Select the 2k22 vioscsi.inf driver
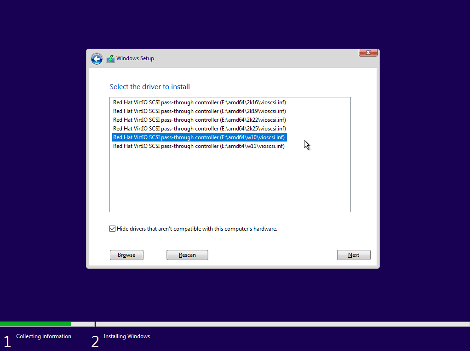Image resolution: width=470 pixels, height=351 pixels. coord(199,120)
